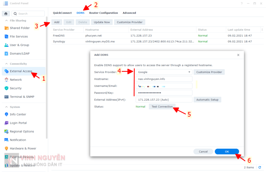This screenshot has height=172, width=266.
Task: Click the refresh icon beside 2 items
Action: click(260, 168)
